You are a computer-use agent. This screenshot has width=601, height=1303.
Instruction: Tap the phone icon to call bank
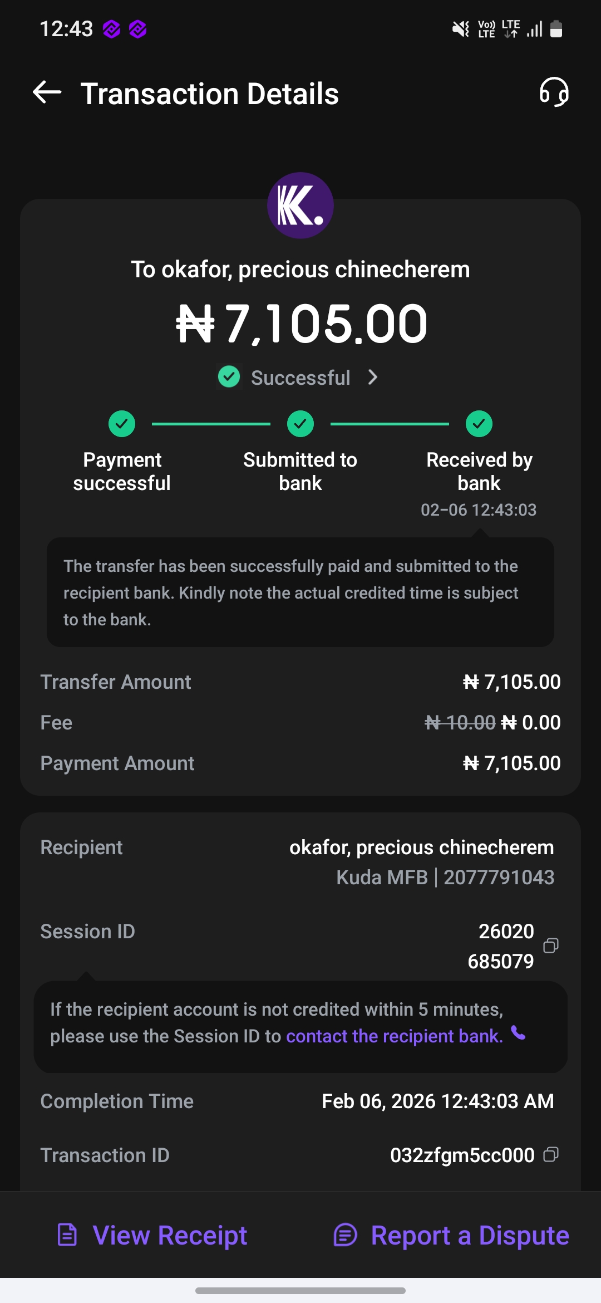point(518,1033)
